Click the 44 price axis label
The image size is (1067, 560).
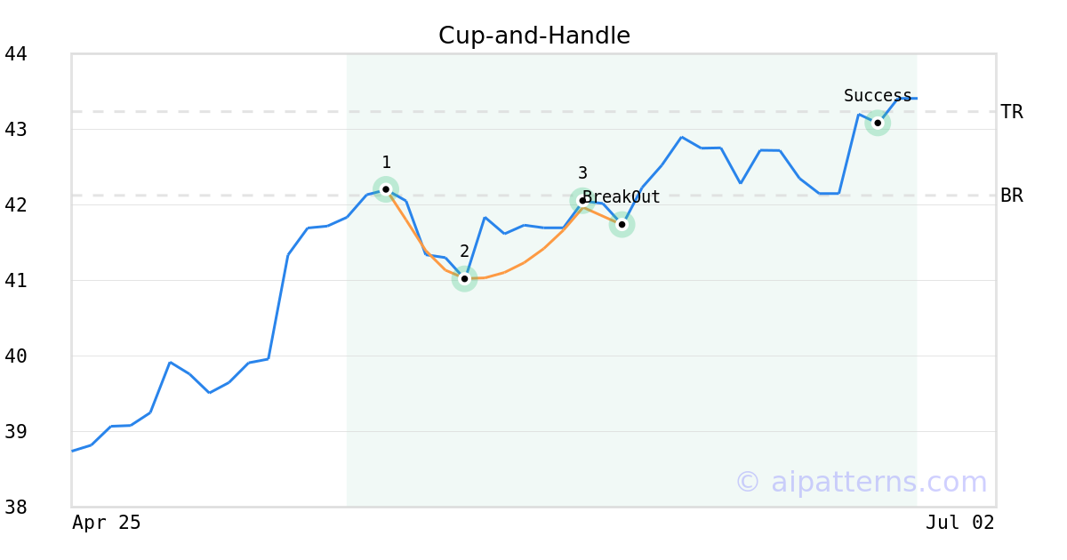[x=16, y=54]
